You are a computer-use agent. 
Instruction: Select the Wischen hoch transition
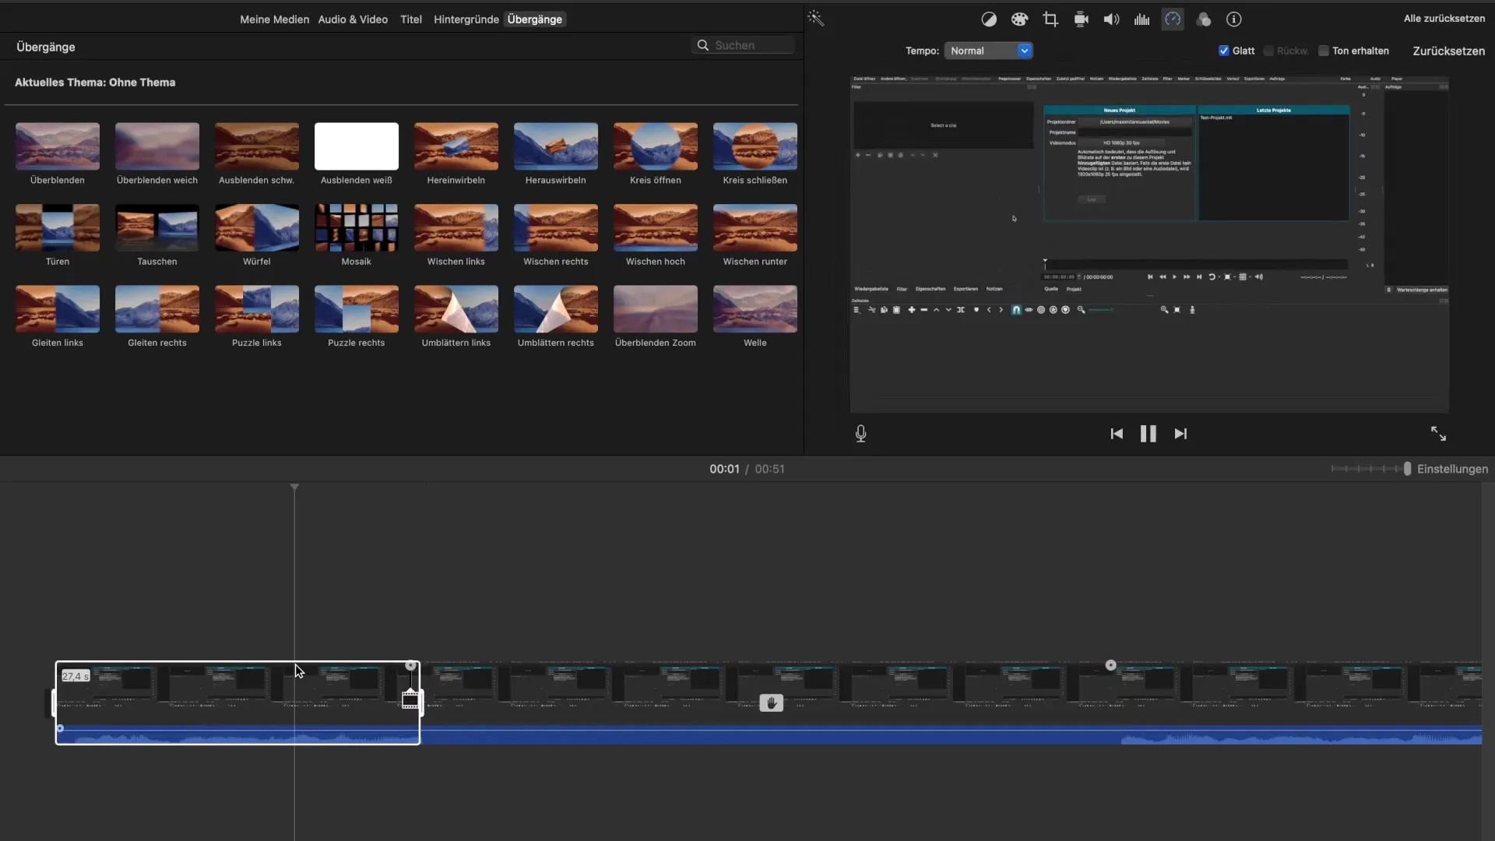pyautogui.click(x=656, y=227)
